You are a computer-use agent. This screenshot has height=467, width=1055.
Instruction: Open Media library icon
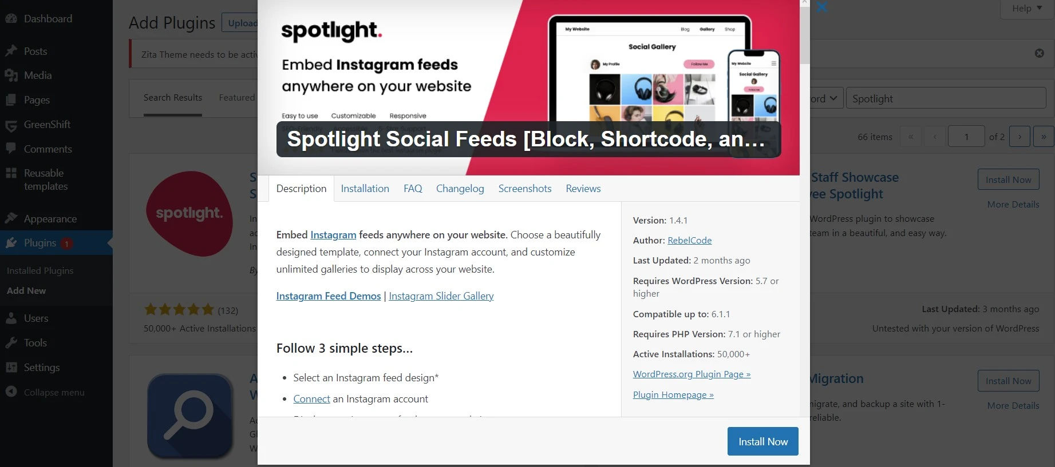[x=11, y=75]
